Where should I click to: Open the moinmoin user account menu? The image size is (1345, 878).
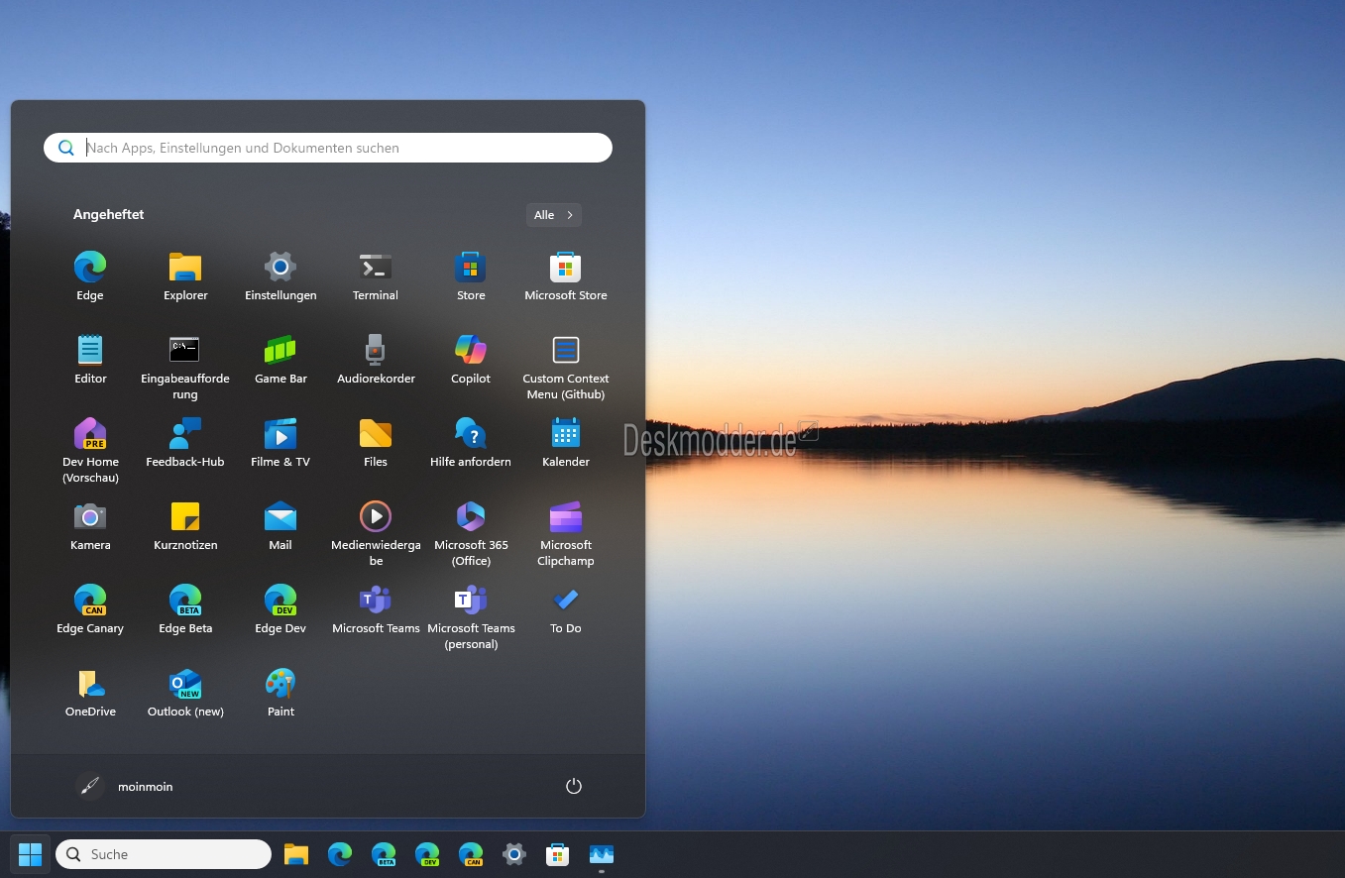pyautogui.click(x=124, y=786)
